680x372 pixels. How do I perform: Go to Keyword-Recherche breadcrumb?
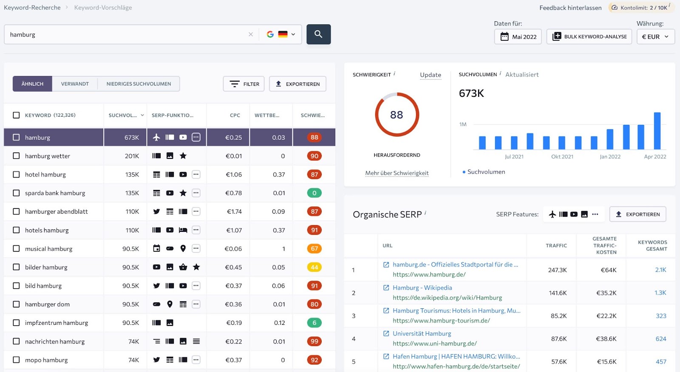pyautogui.click(x=32, y=8)
